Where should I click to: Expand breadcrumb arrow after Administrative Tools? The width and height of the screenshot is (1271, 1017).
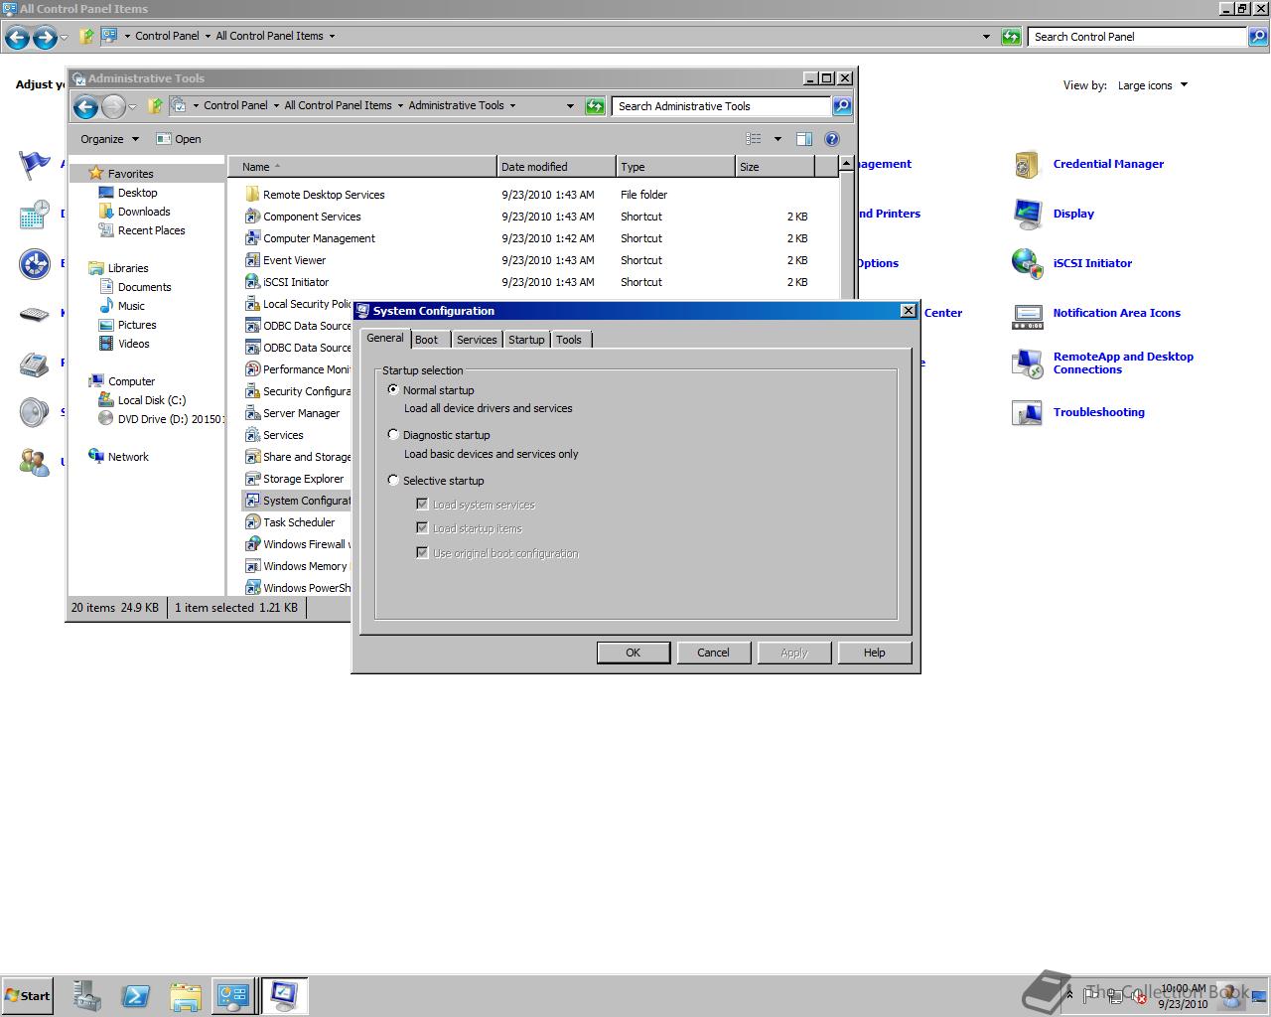point(512,105)
